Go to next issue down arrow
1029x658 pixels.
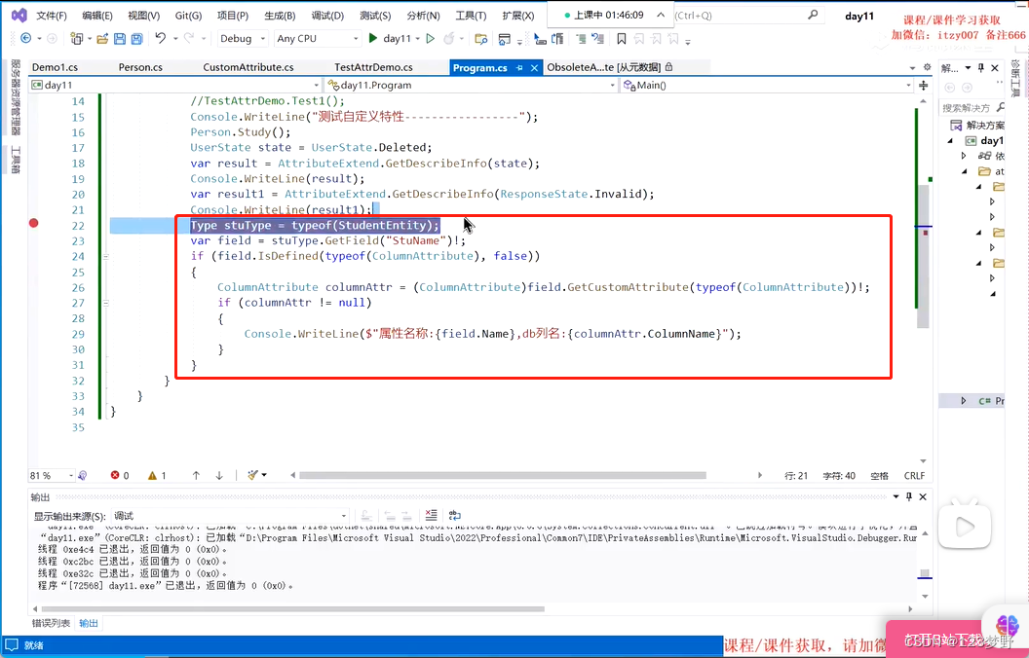pyautogui.click(x=219, y=475)
